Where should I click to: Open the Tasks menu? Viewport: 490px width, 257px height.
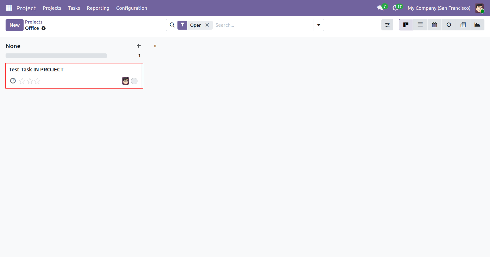click(74, 8)
